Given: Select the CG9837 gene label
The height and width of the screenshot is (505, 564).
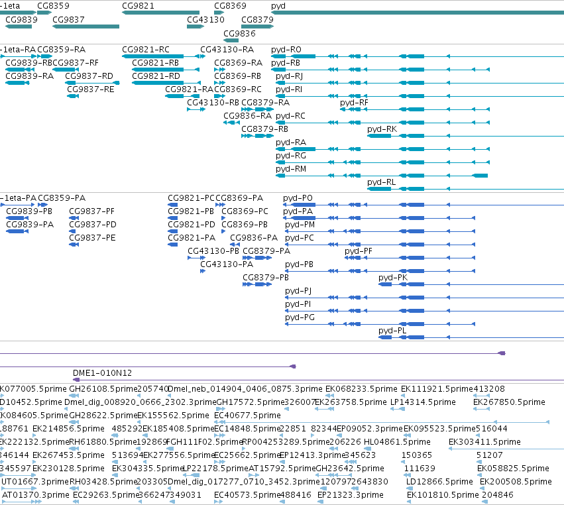Looking at the screenshot, I should (x=68, y=19).
